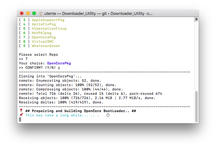Click purple OpenCorePkg after Your choice
This screenshot has width=216, height=148.
point(59,63)
